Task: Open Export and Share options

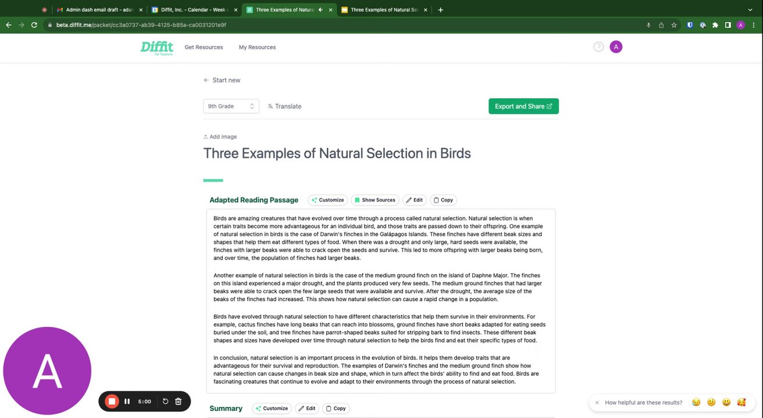Action: [x=523, y=106]
